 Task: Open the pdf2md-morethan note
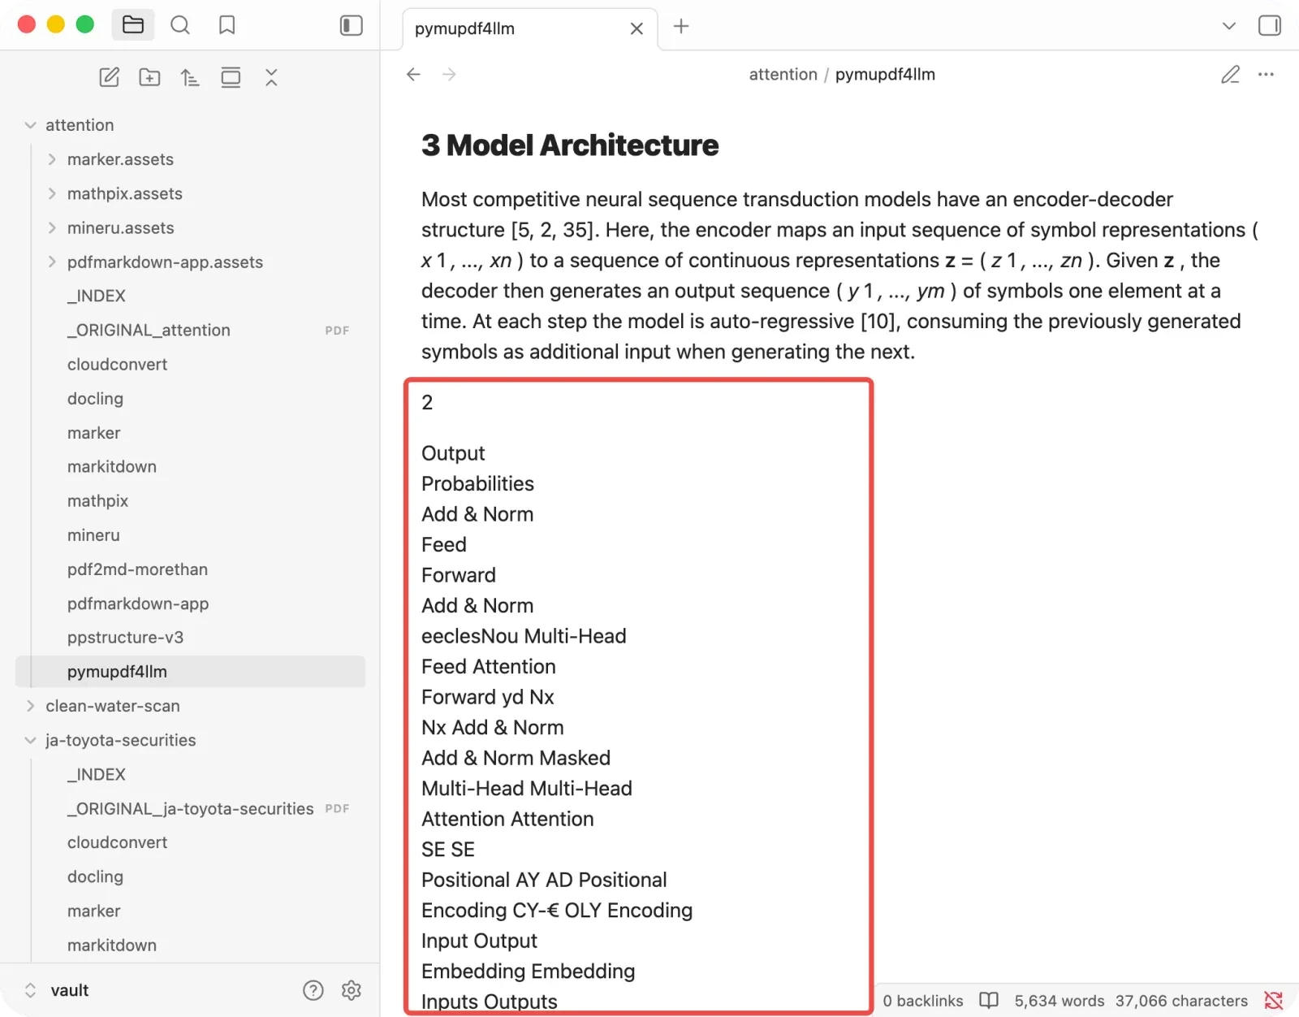pos(137,569)
